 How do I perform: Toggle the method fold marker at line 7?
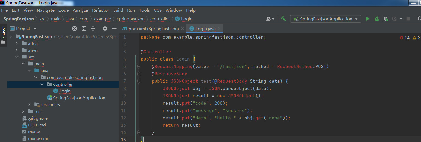pos(139,81)
